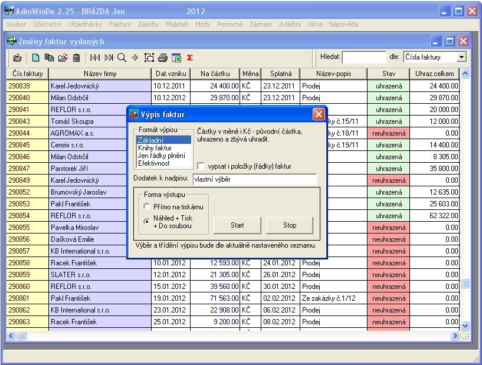Enable 'vypsat i položky (řádky) faktur' checkbox
The image size is (482, 365).
(x=201, y=166)
